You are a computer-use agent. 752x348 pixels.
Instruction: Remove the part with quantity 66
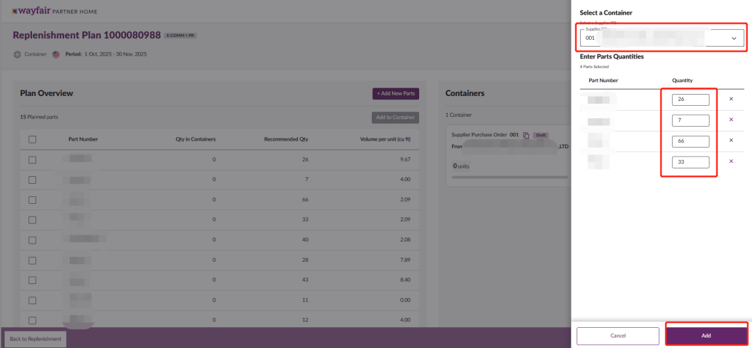731,141
